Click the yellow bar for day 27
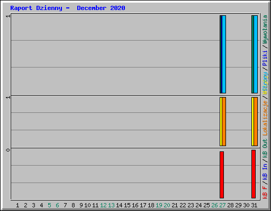This screenshot has width=271, height=211. click(221, 121)
